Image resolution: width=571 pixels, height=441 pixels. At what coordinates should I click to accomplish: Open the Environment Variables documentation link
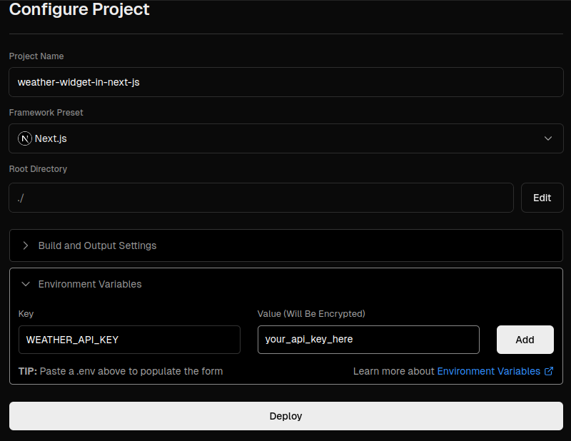click(488, 371)
